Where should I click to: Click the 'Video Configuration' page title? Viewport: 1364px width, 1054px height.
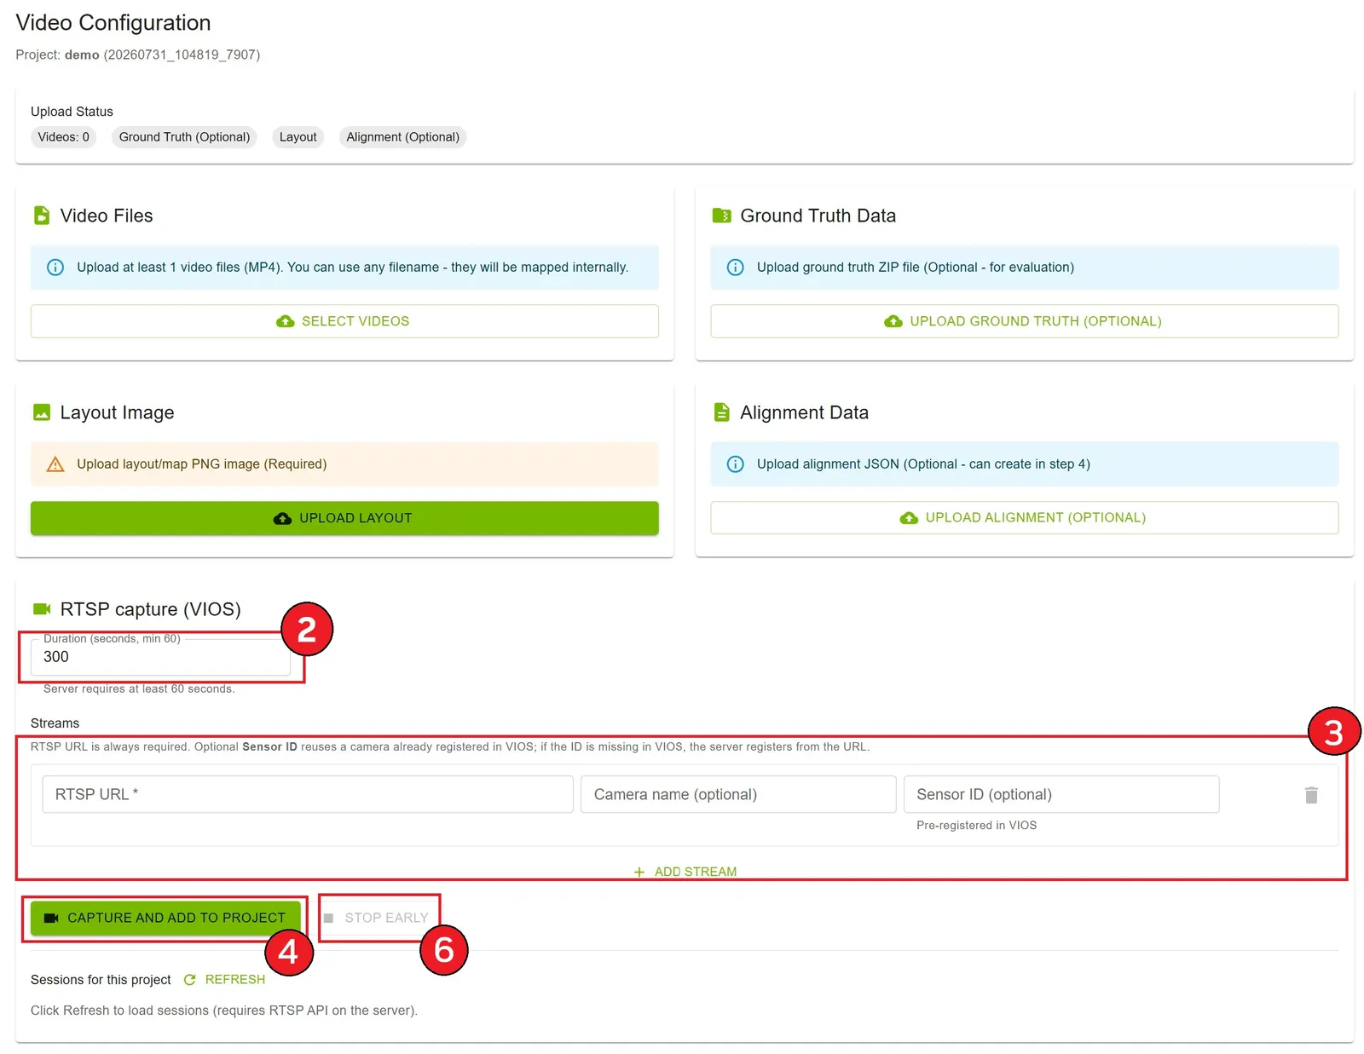pyautogui.click(x=113, y=23)
